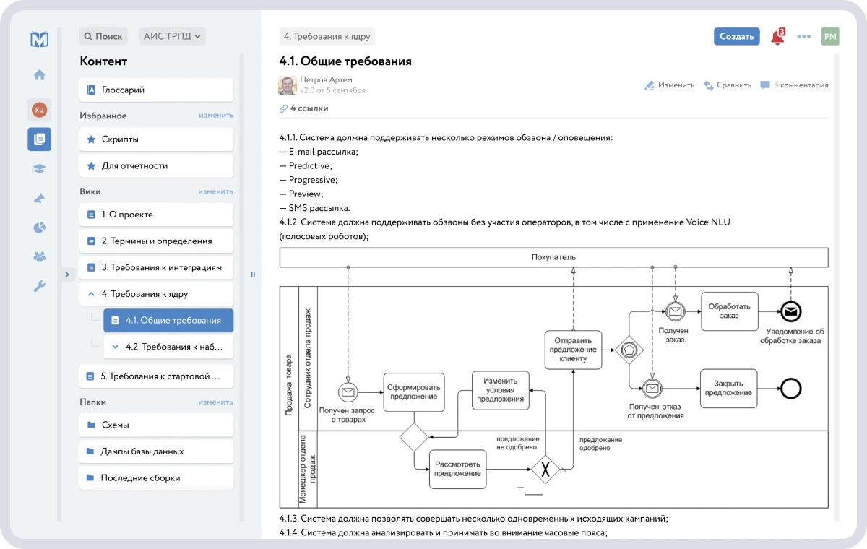Expand the left sidebar with arrow toggle

[66, 274]
